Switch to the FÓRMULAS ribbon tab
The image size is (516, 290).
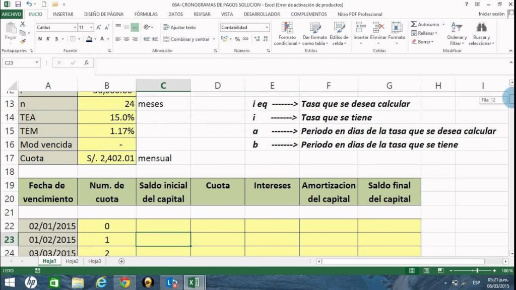[x=146, y=14]
